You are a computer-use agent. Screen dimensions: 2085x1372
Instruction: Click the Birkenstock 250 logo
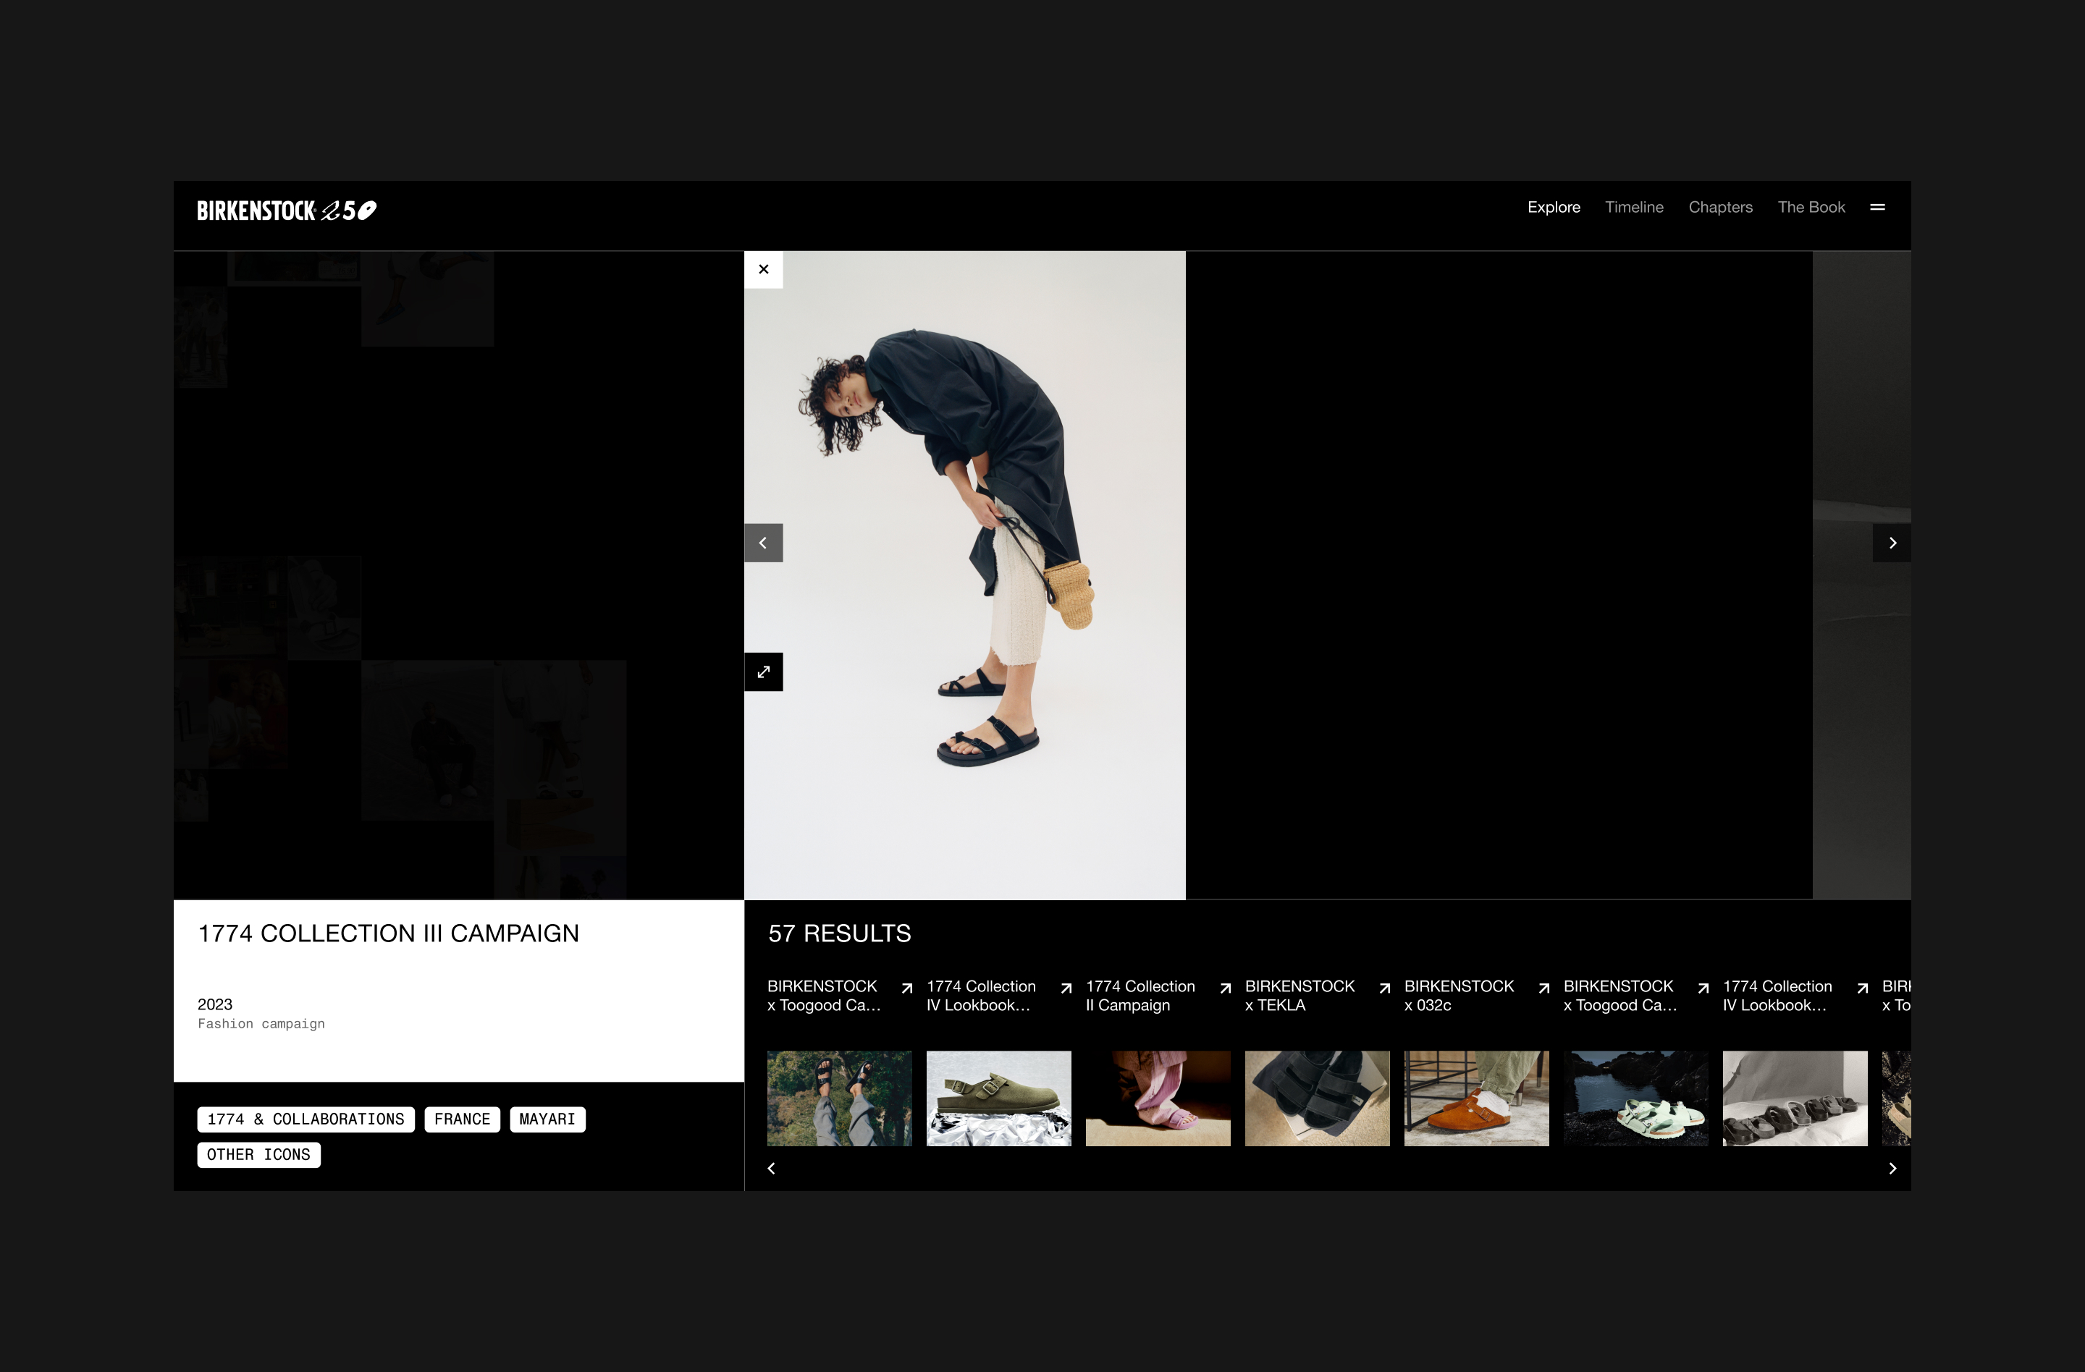[287, 210]
